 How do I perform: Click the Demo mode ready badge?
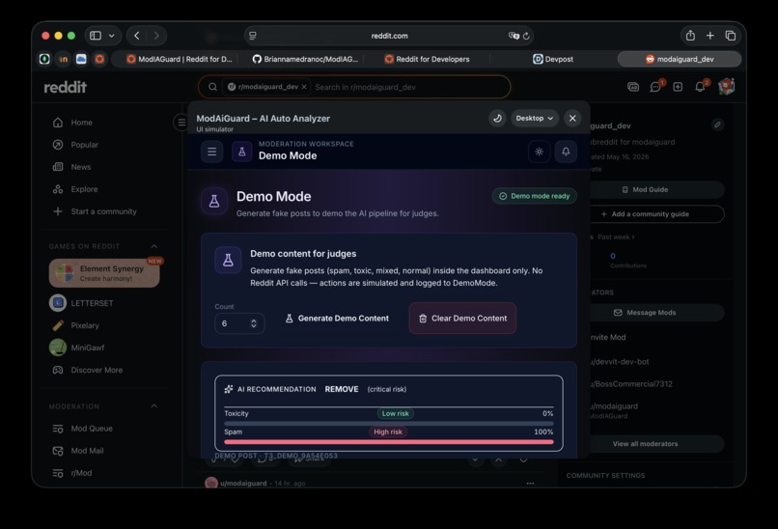pyautogui.click(x=535, y=196)
